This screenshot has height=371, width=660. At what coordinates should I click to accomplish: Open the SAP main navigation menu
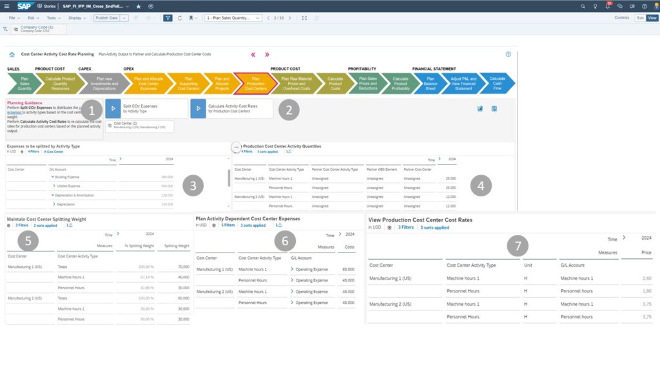point(6,6)
